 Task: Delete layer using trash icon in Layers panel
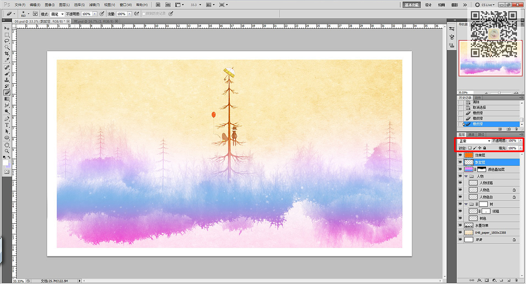(x=516, y=280)
